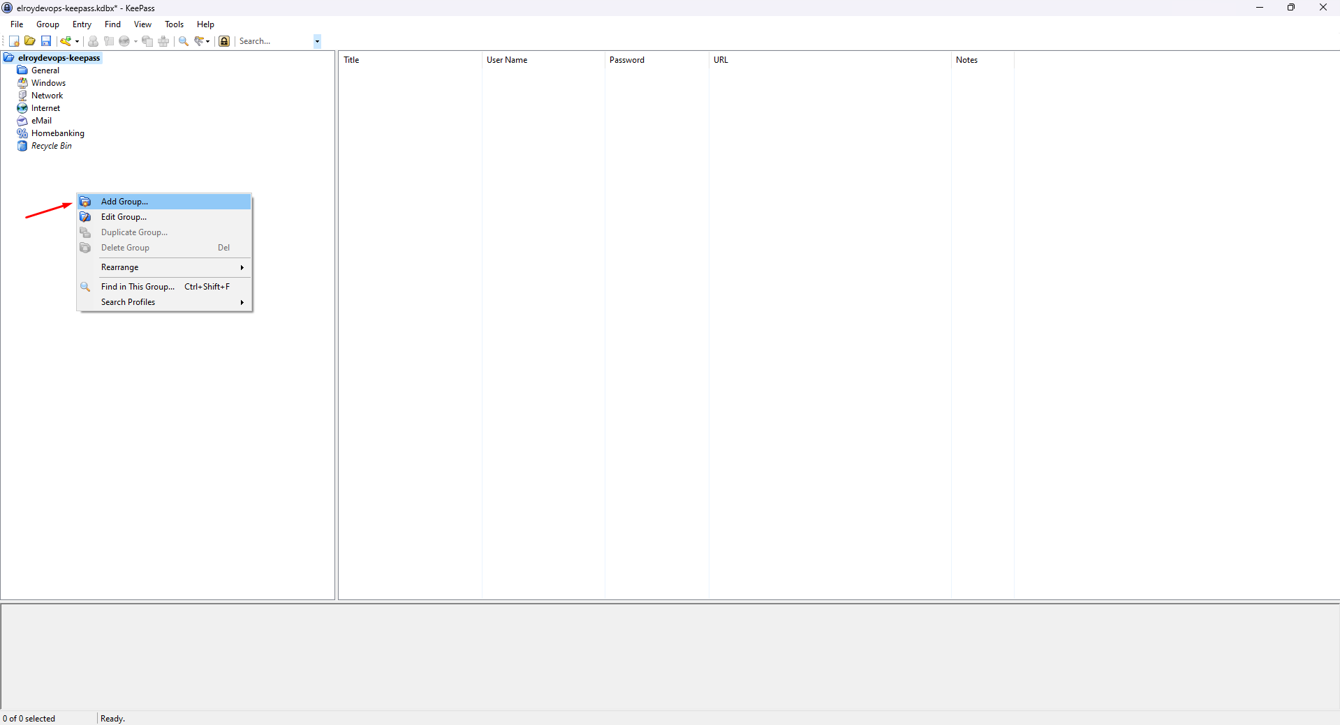1340x725 pixels.
Task: Click the entry details pane at bottom
Action: click(670, 656)
